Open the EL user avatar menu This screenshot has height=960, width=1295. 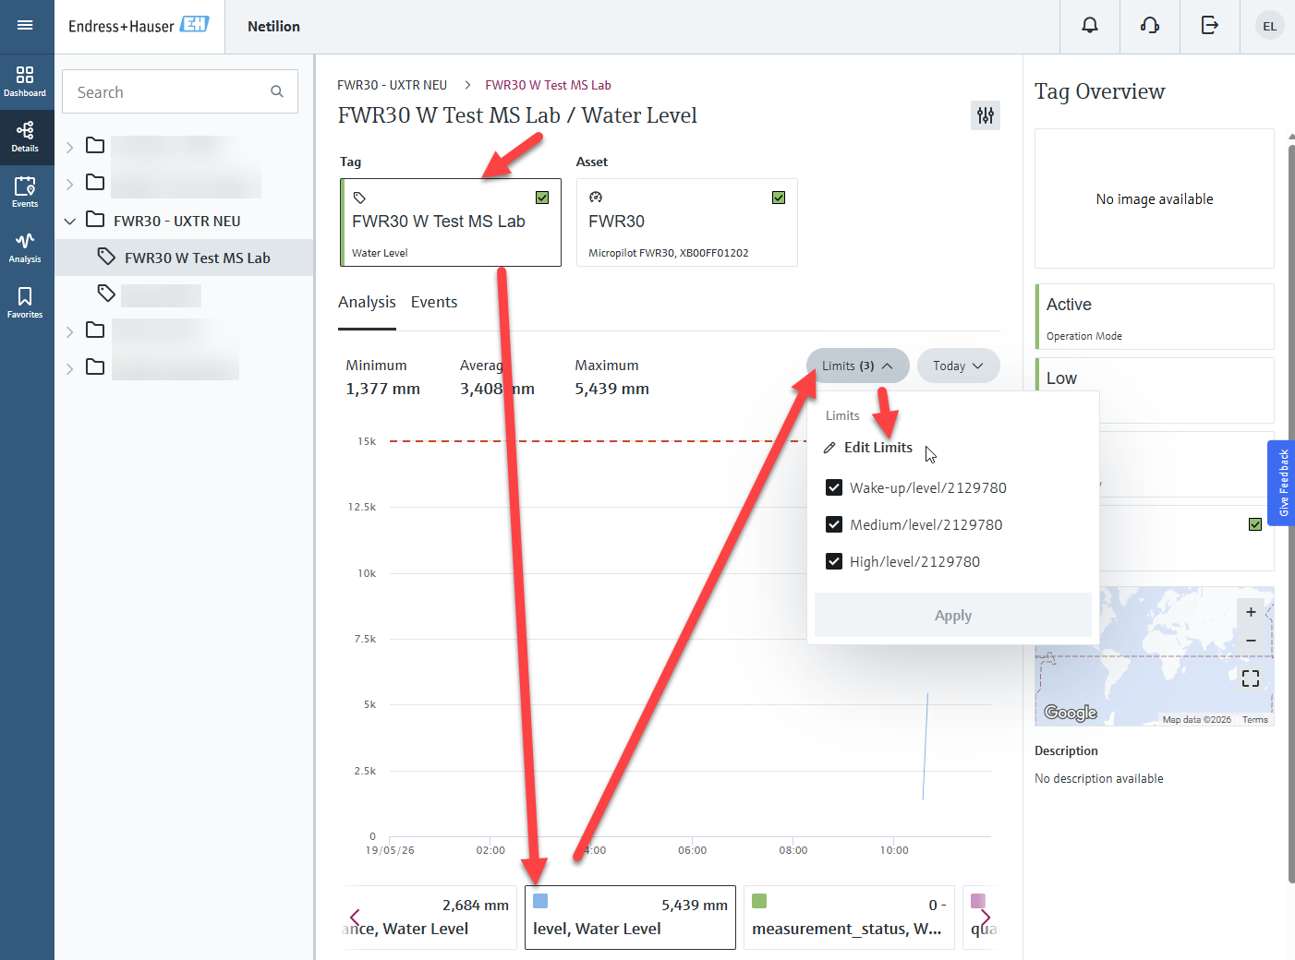tap(1269, 26)
